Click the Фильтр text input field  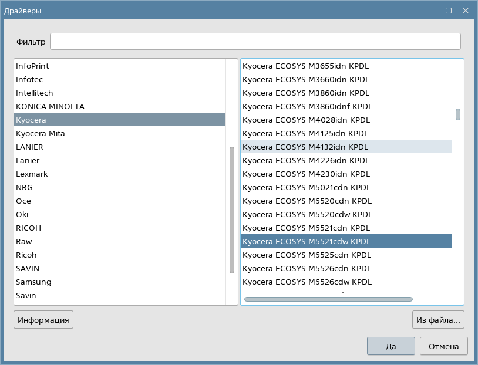coord(255,42)
